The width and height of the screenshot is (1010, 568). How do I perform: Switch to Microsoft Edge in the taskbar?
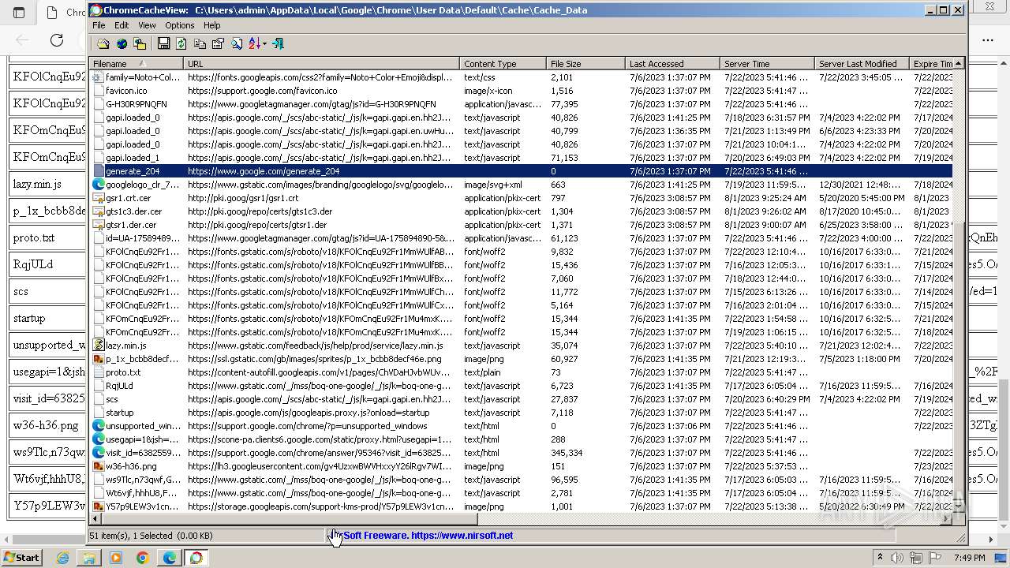click(169, 558)
